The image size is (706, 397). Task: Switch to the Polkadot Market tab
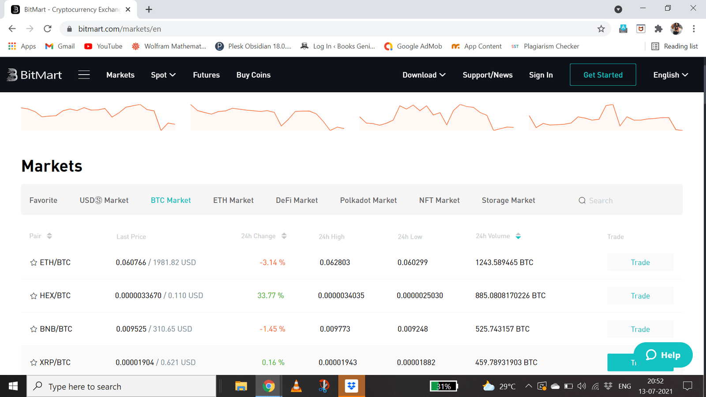tap(368, 200)
